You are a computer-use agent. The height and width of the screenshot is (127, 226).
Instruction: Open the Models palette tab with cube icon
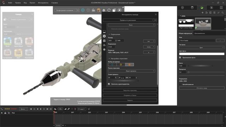(182, 8)
